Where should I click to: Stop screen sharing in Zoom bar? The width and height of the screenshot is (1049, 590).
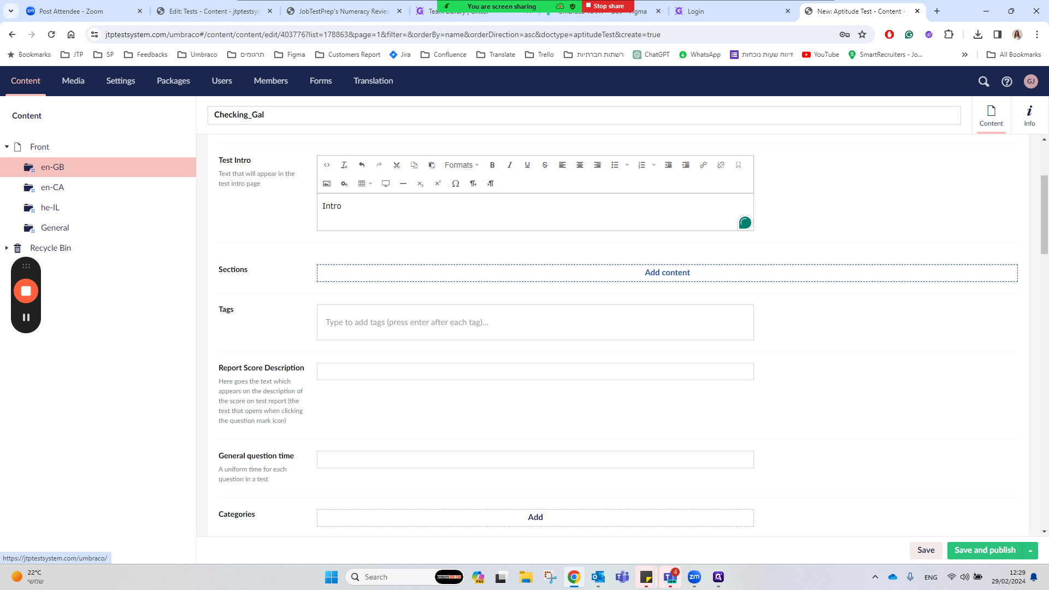click(609, 6)
